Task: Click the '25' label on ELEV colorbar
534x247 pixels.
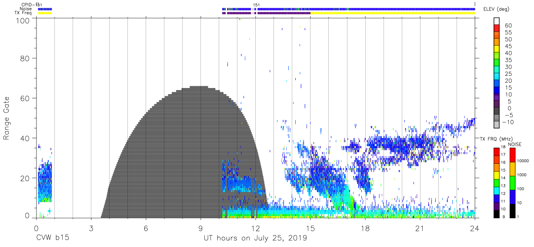Action: 507,74
